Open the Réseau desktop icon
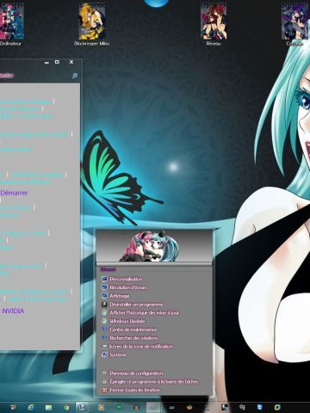The image size is (310, 413). pos(214,24)
